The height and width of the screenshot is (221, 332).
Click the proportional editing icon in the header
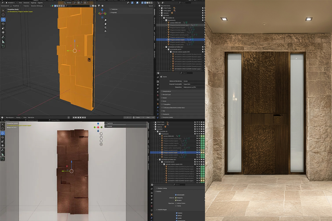(x=85, y=2)
